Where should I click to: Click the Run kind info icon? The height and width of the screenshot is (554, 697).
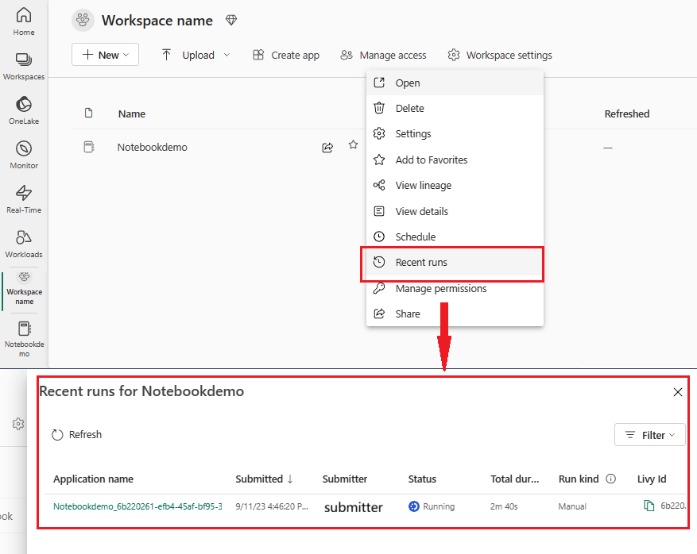coord(611,479)
